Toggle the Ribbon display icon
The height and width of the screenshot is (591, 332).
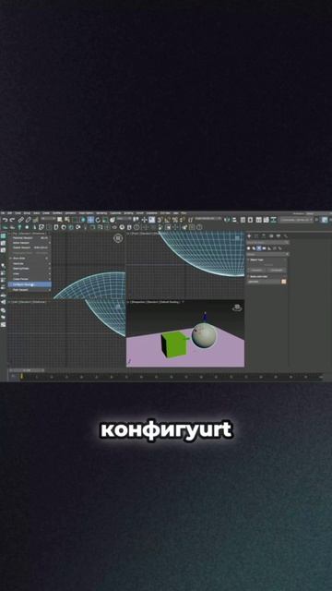pyautogui.click(x=258, y=220)
